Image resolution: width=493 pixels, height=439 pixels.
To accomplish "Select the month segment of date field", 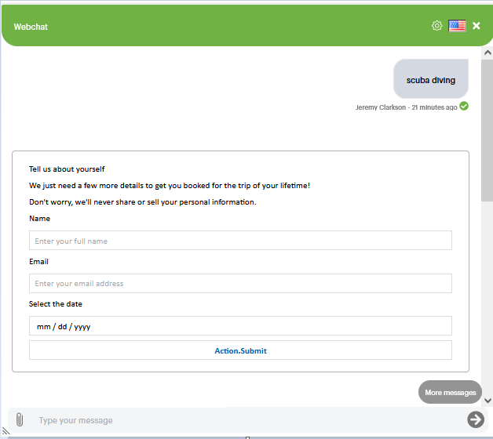I will point(43,326).
